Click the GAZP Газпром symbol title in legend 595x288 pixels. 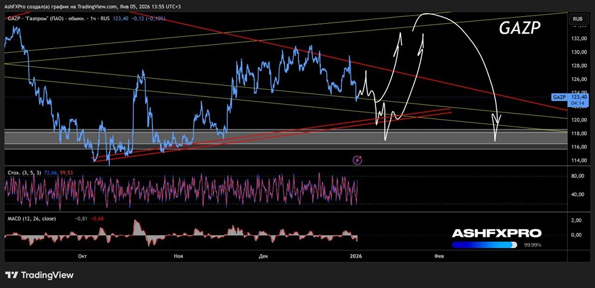click(x=48, y=18)
